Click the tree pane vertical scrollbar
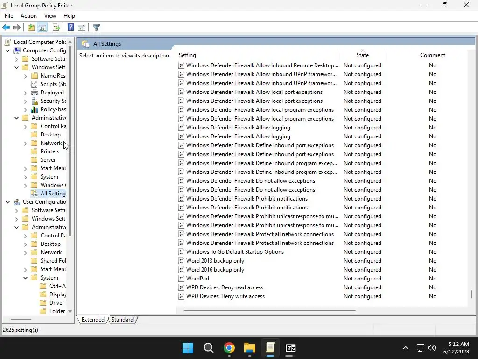Viewport: 478px width, 359px height. point(70,140)
